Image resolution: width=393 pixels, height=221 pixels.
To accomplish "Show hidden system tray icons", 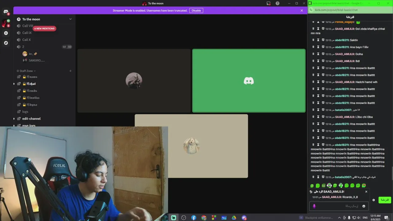I will [x=339, y=218].
